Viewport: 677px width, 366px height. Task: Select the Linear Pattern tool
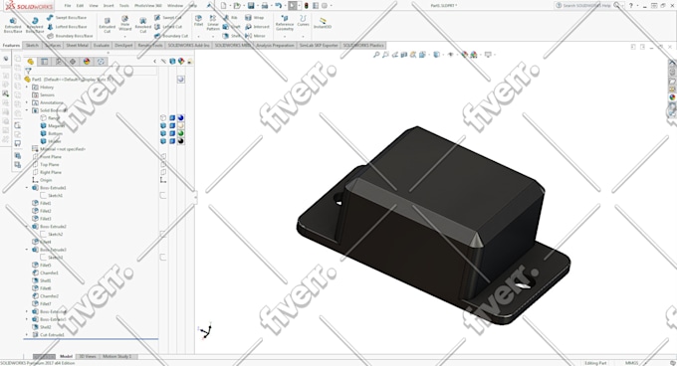pyautogui.click(x=213, y=23)
